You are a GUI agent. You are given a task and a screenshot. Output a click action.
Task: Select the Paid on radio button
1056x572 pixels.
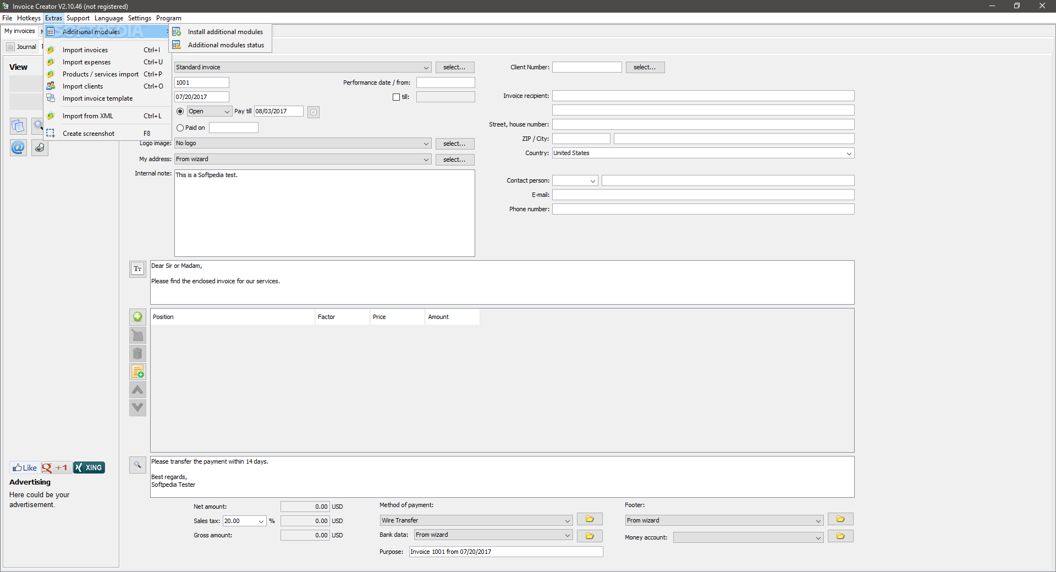point(180,128)
